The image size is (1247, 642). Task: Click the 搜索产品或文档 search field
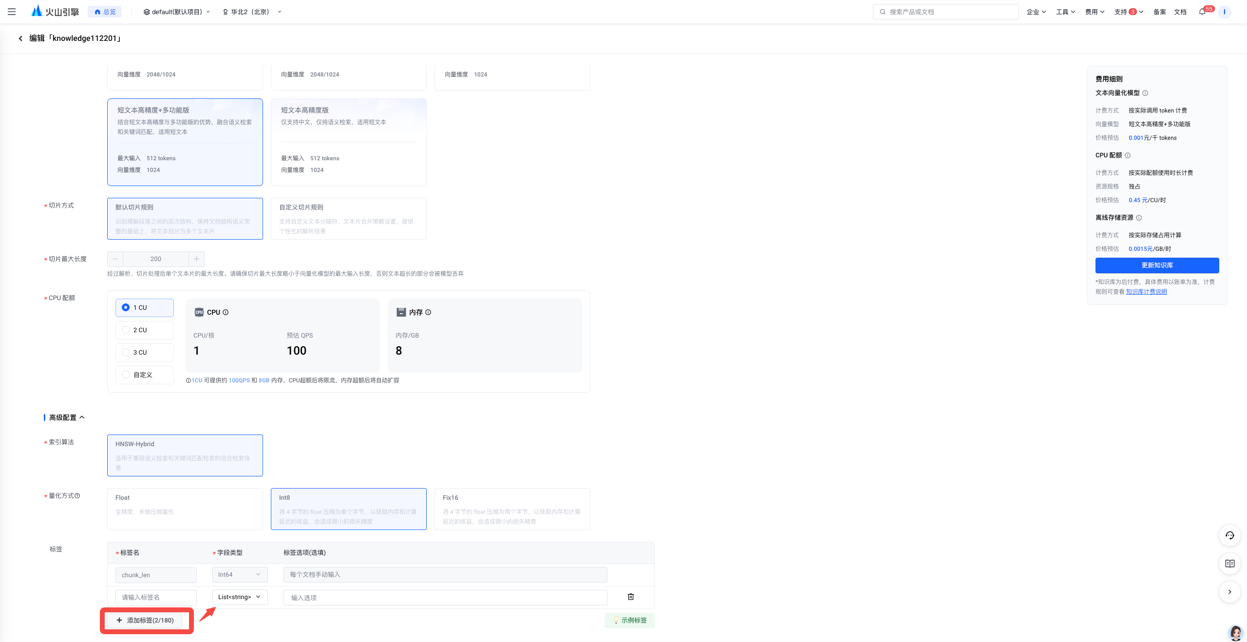[x=945, y=12]
